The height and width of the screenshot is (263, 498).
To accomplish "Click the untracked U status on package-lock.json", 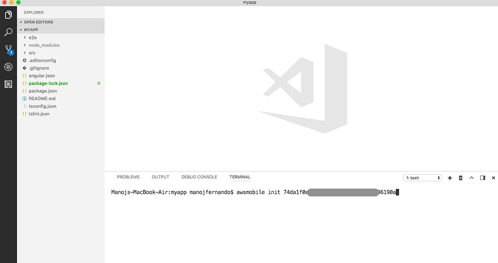I will tap(99, 83).
